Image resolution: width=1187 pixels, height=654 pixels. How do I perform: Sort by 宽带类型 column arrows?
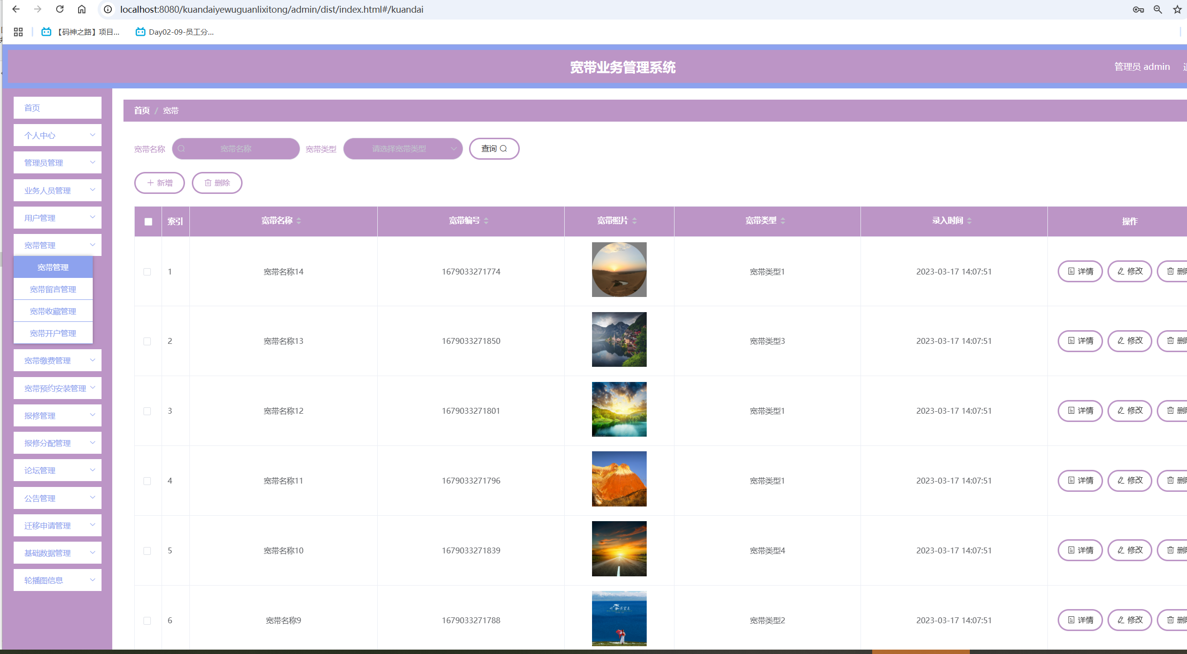(783, 221)
